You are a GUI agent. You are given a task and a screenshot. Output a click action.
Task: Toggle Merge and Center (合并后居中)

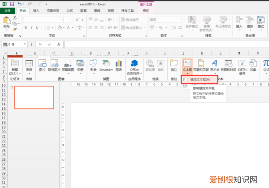[x=131, y=28]
